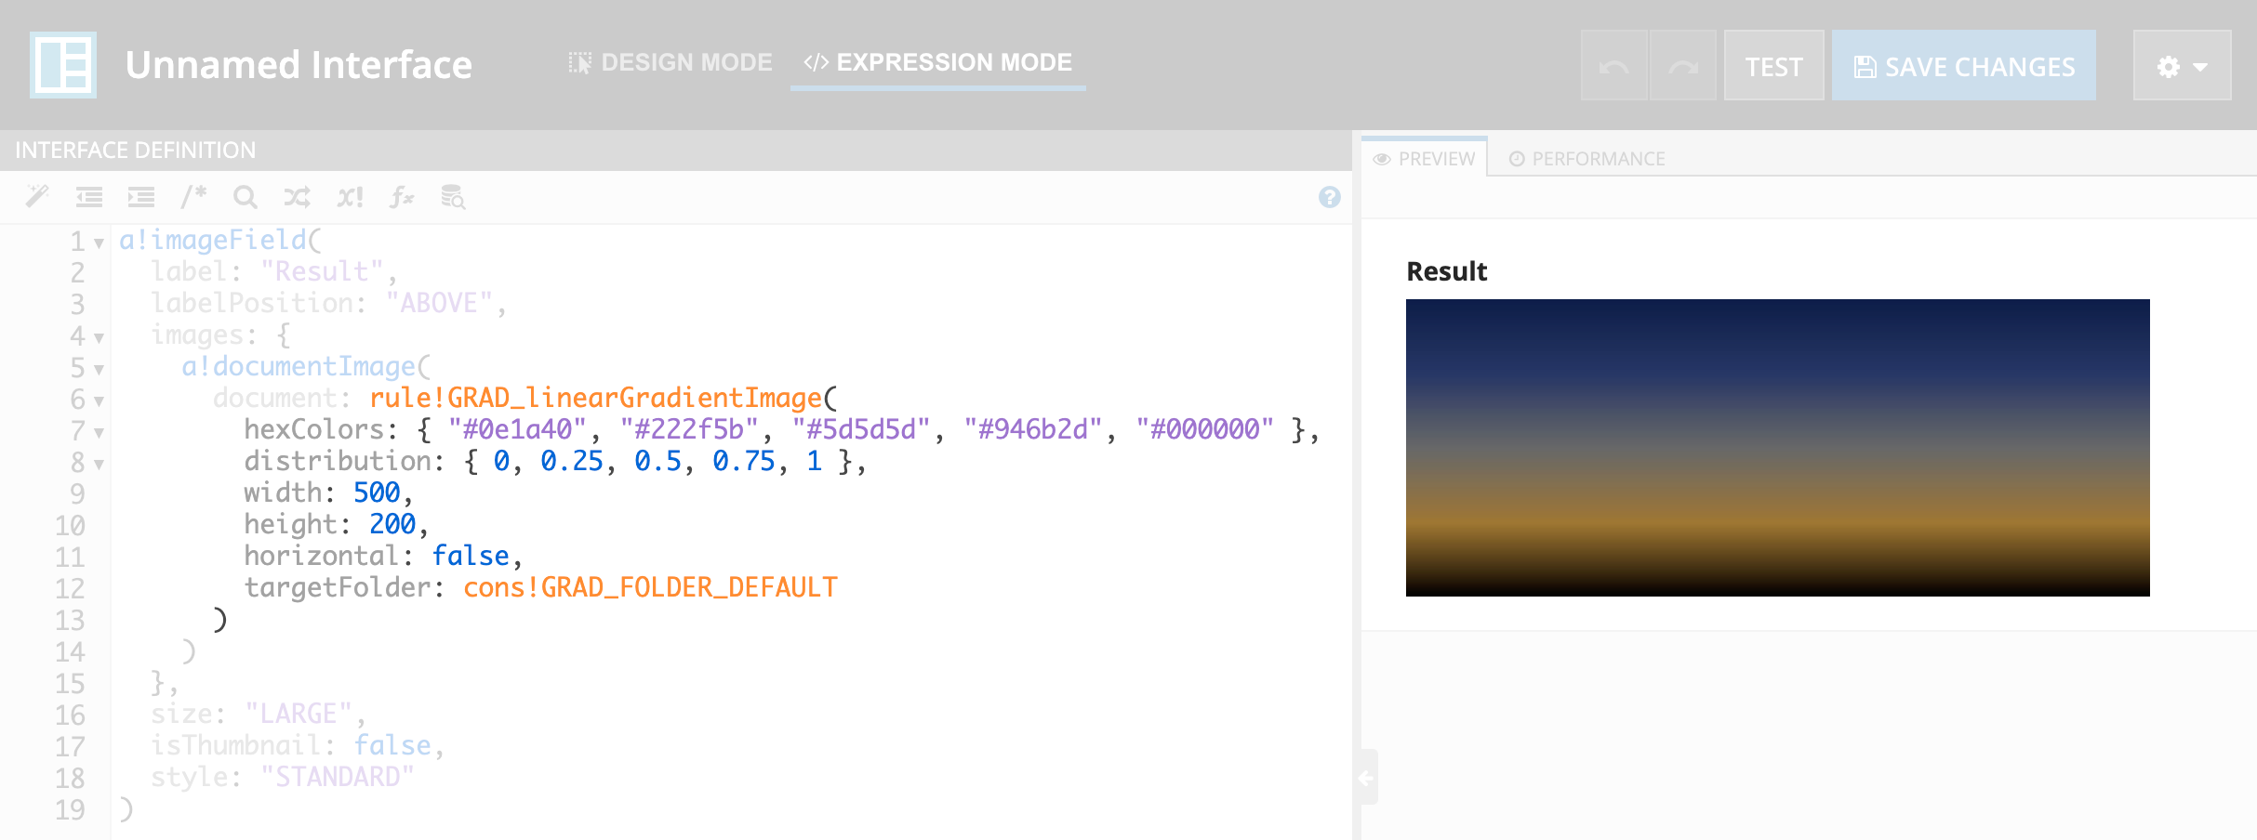Click the magic wand format icon
This screenshot has width=2257, height=840.
[x=37, y=196]
